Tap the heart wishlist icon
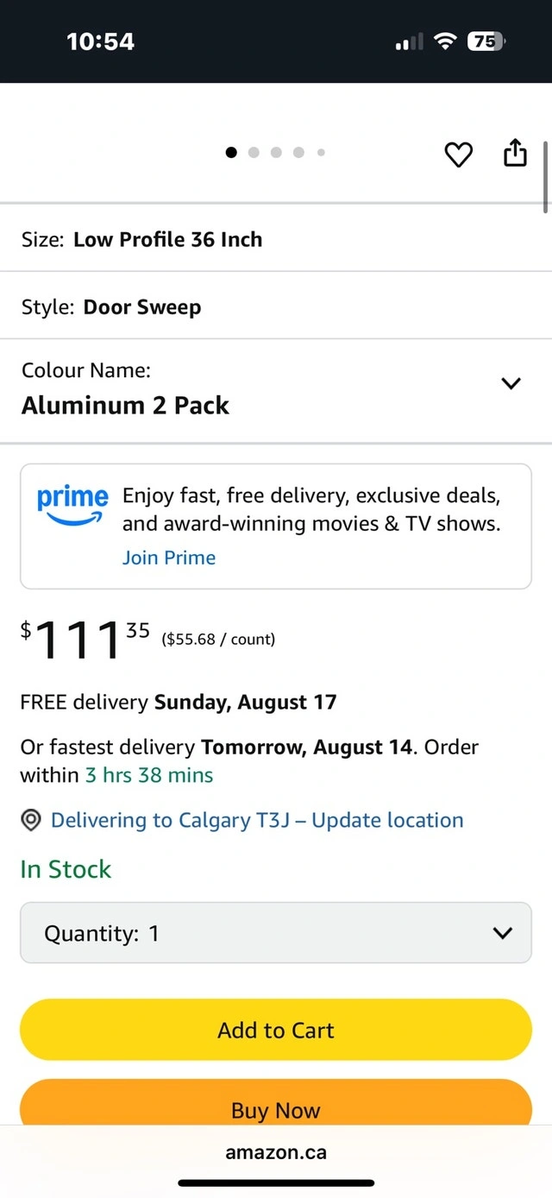This screenshot has height=1198, width=552. tap(458, 154)
